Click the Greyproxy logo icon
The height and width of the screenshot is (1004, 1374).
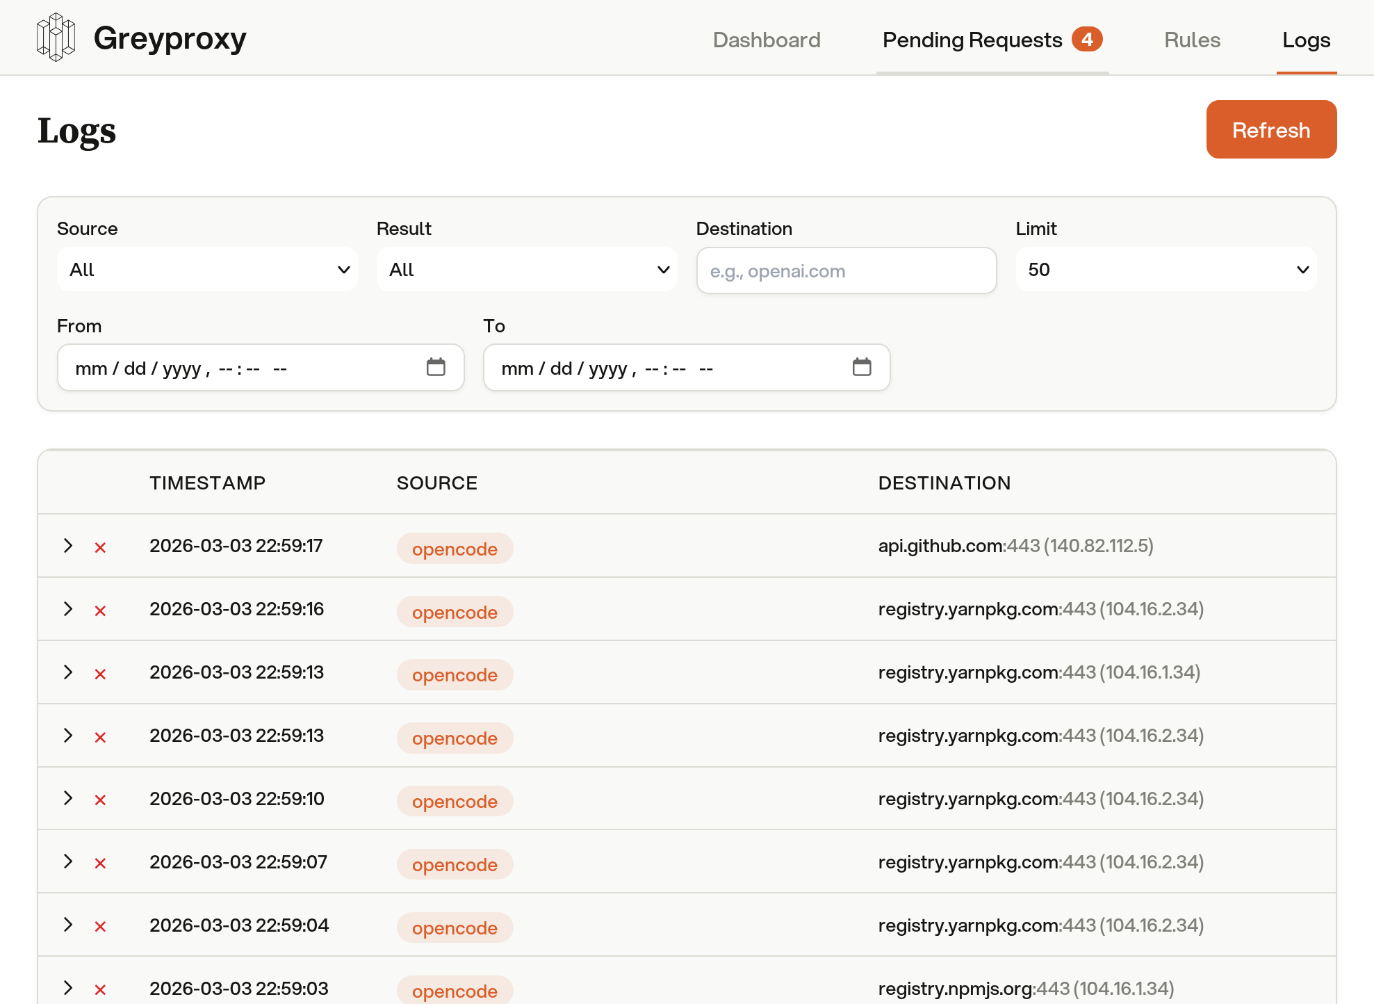coord(56,38)
